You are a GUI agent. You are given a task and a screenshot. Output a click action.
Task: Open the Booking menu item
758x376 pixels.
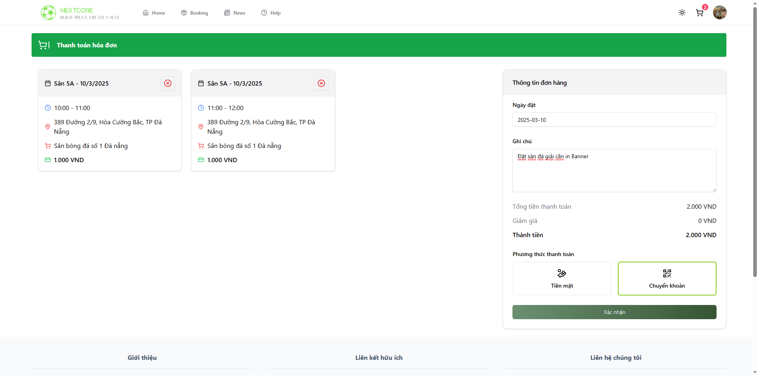click(x=195, y=13)
